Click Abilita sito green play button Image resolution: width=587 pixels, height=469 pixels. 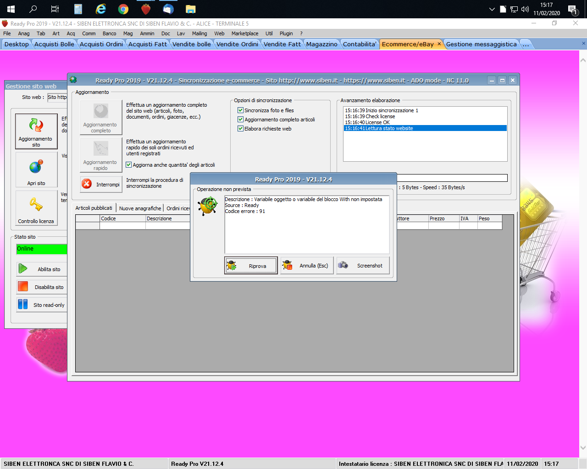[x=42, y=269]
